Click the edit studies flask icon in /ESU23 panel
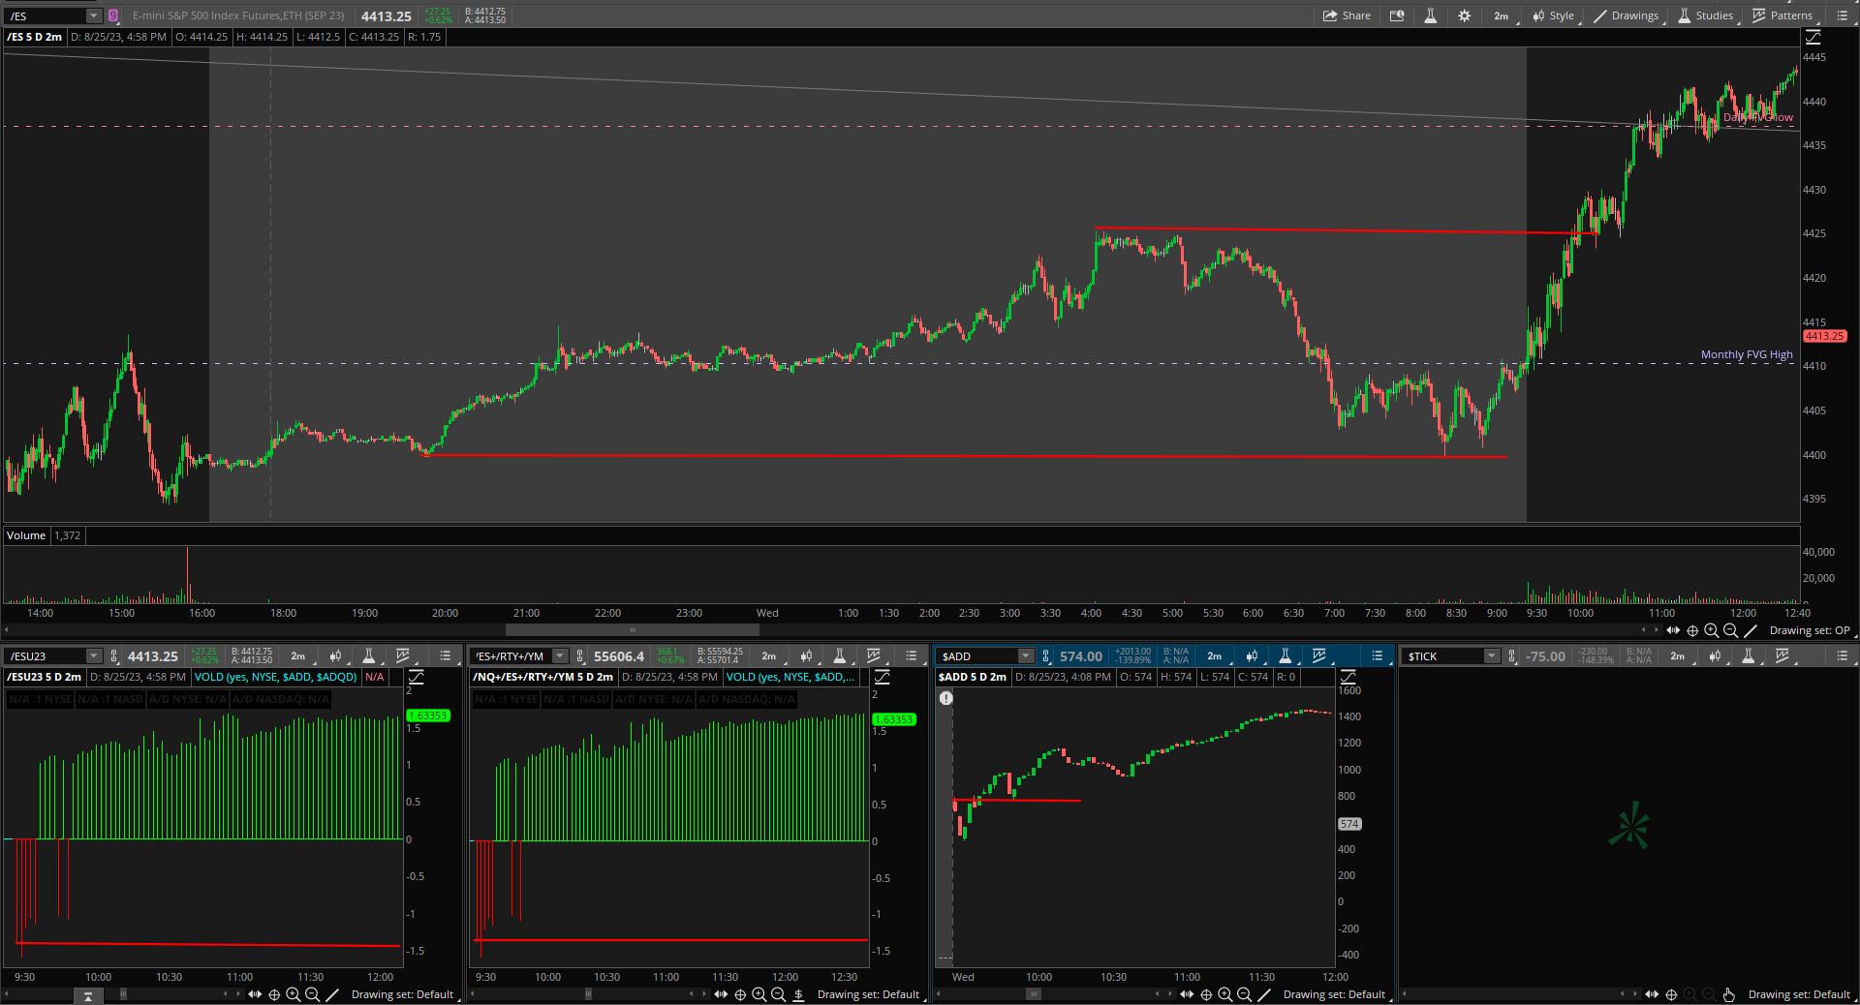This screenshot has width=1860, height=1005. click(x=368, y=656)
